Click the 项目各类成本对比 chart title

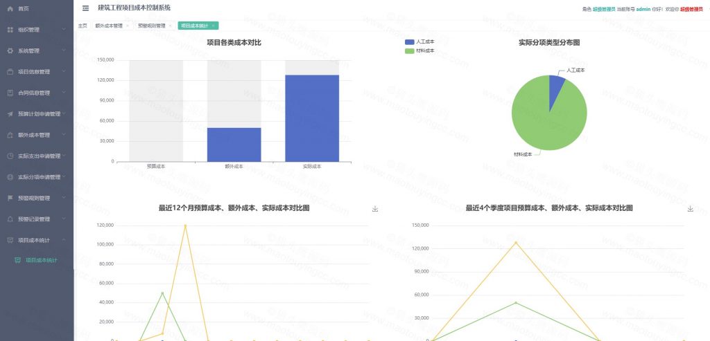234,43
